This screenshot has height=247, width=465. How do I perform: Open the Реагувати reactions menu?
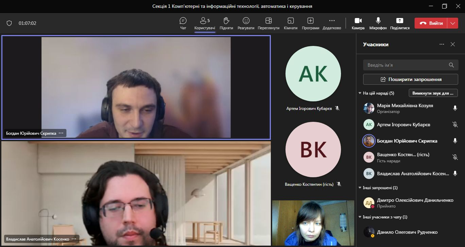tap(246, 23)
